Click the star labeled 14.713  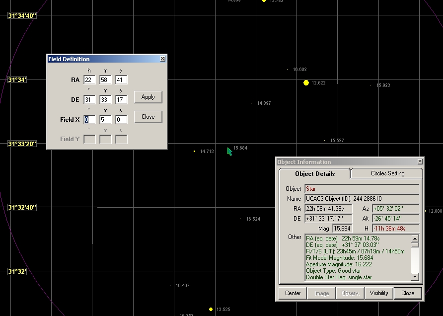[194, 151]
